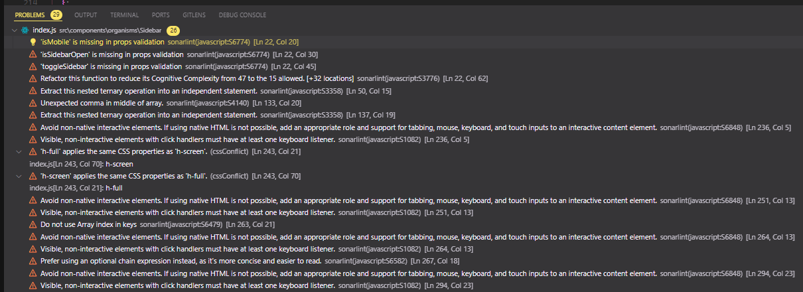803x292 pixels.
Task: Open the TERMINAL tab
Action: click(x=124, y=15)
